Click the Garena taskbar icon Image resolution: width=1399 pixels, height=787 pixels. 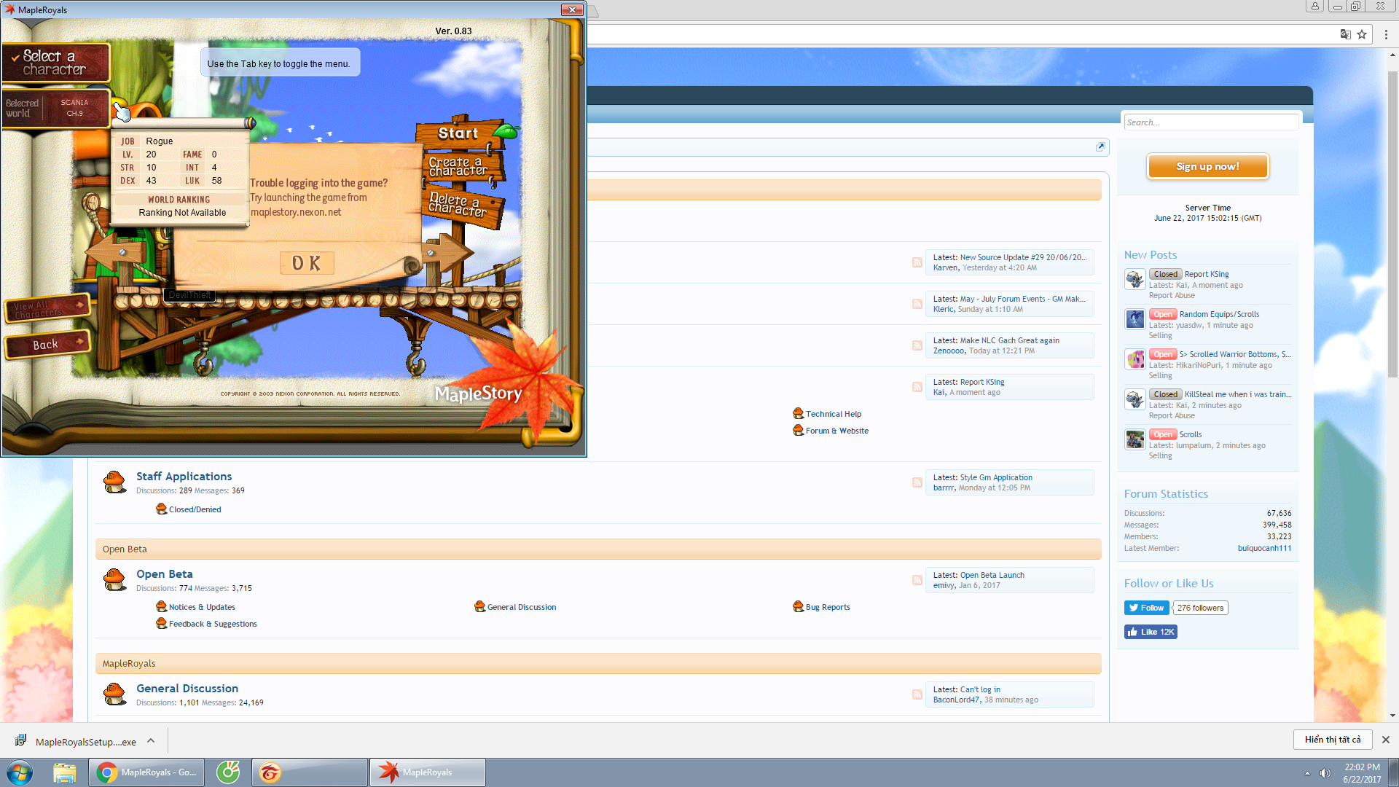point(310,772)
